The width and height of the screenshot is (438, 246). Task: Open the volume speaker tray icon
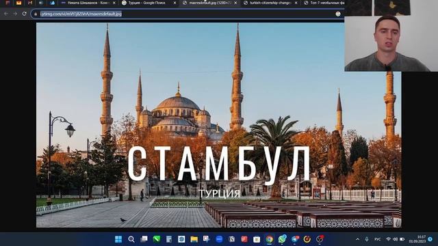point(395,239)
